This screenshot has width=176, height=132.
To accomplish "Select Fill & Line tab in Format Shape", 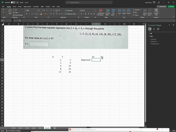I will (x=150, y=29).
